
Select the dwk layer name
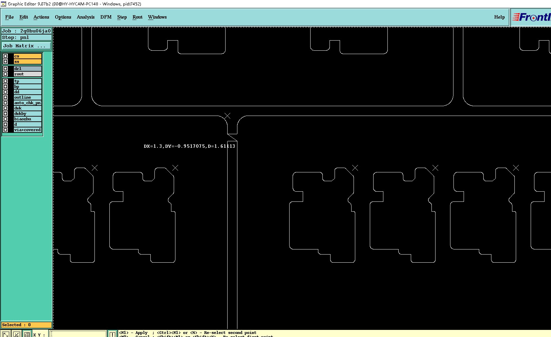[x=27, y=108]
